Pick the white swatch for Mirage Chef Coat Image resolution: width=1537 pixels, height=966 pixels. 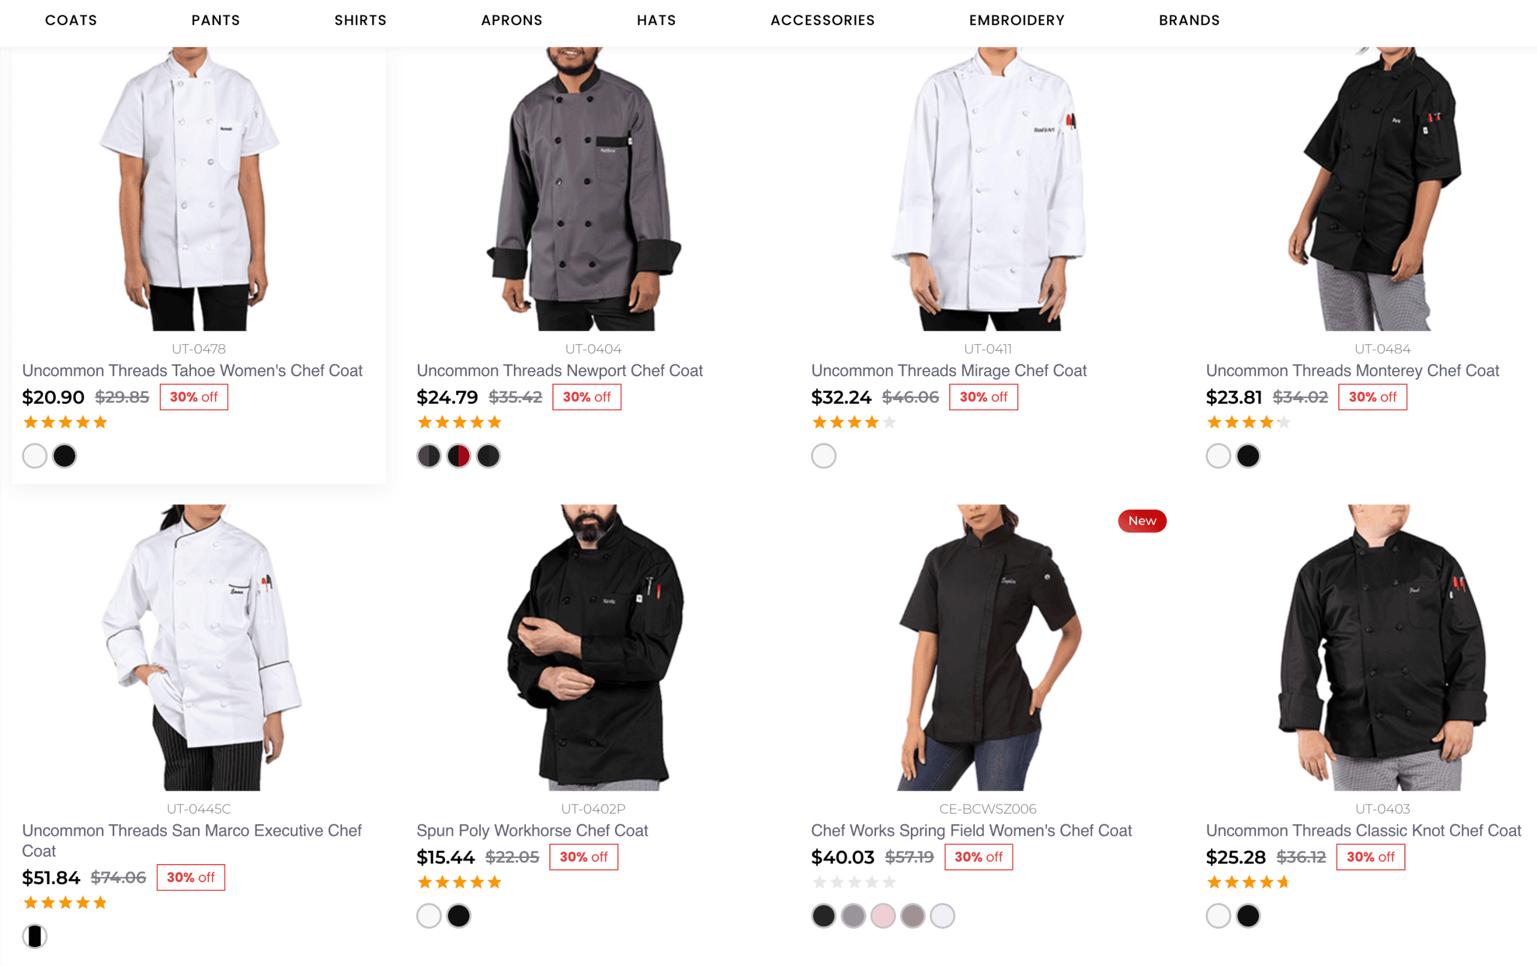(x=823, y=456)
